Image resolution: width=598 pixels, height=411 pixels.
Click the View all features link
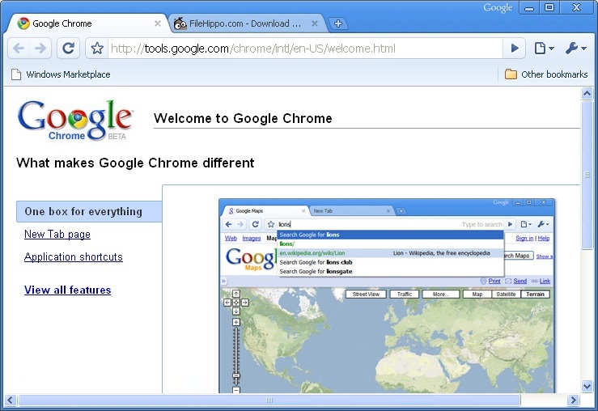tap(68, 290)
